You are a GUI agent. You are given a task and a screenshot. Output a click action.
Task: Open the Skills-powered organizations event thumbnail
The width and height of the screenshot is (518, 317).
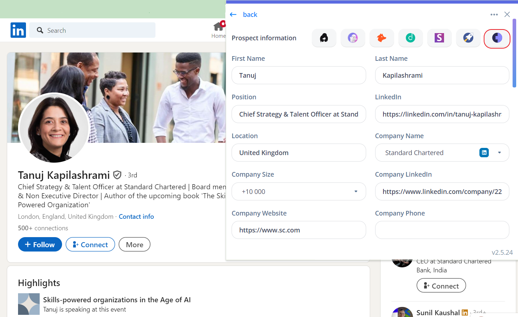(29, 304)
